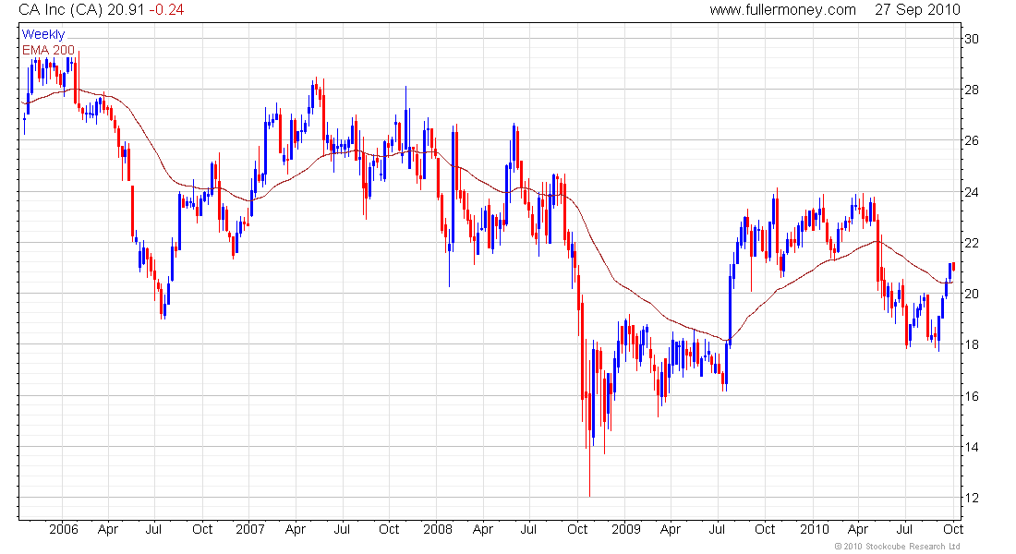Select the Weekly legend label
The image size is (1016, 554).
coord(43,34)
